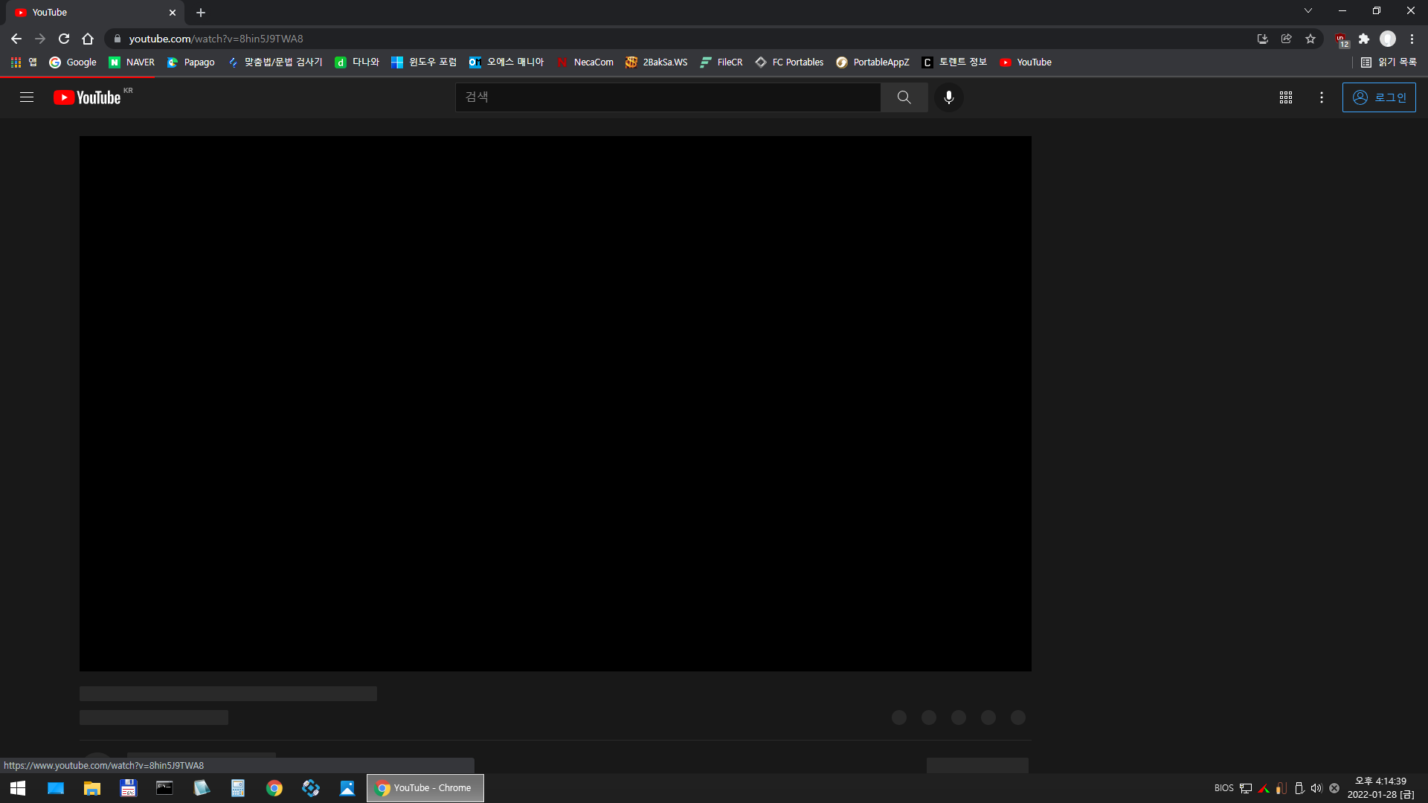Start voice search with microphone icon
Viewport: 1428px width, 803px height.
948,97
